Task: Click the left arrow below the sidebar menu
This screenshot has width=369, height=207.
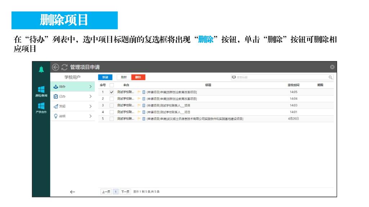Action: click(x=72, y=192)
